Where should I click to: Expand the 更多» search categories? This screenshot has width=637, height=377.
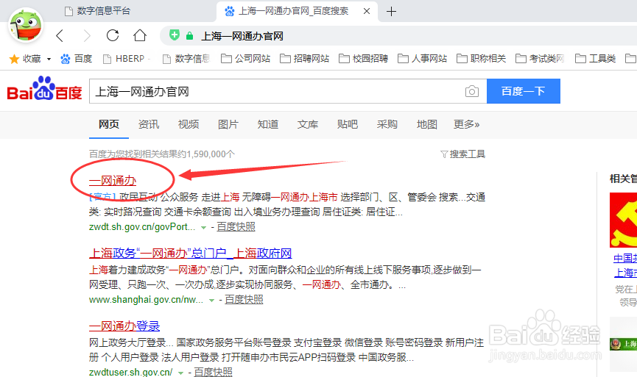[466, 124]
